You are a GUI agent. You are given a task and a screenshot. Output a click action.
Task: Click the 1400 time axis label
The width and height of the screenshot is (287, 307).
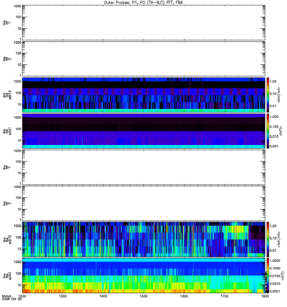103,296
